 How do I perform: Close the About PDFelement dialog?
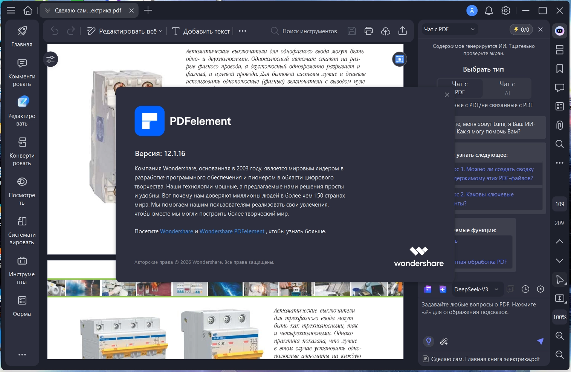point(447,95)
